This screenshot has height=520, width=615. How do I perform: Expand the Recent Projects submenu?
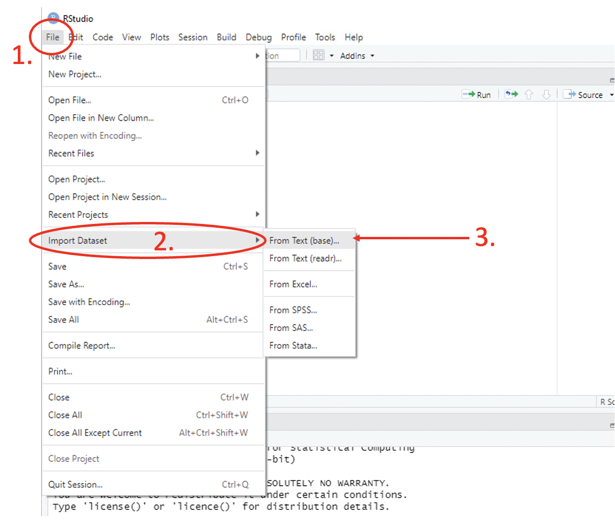(154, 215)
